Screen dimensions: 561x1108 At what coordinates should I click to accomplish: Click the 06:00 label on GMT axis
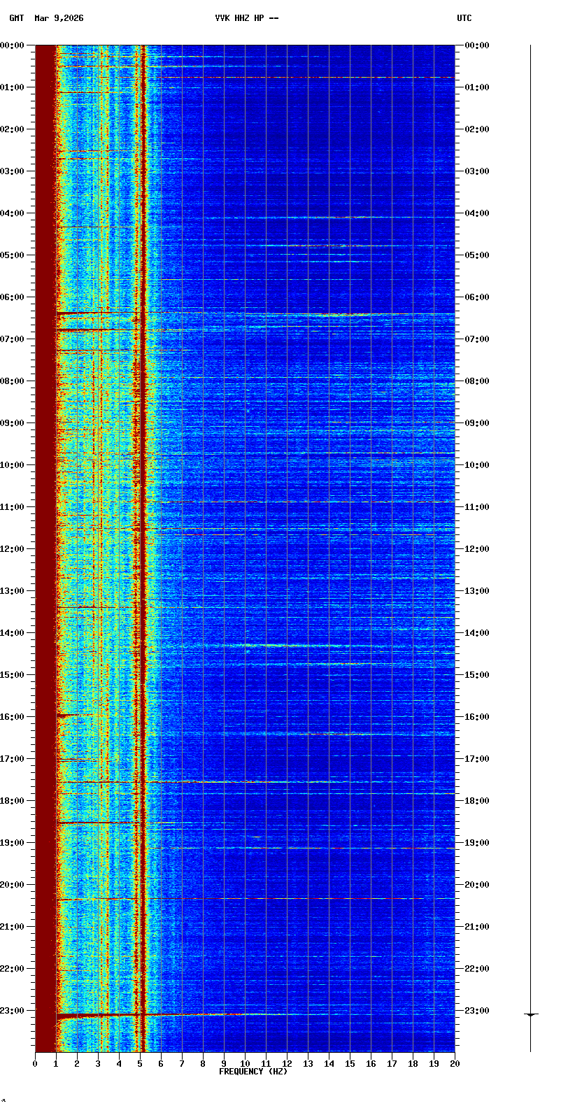click(x=13, y=297)
